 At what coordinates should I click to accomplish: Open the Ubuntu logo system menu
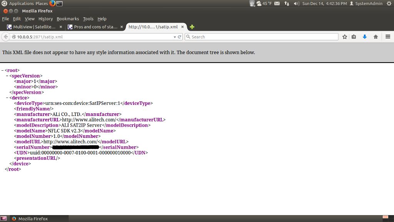pyautogui.click(x=4, y=3)
